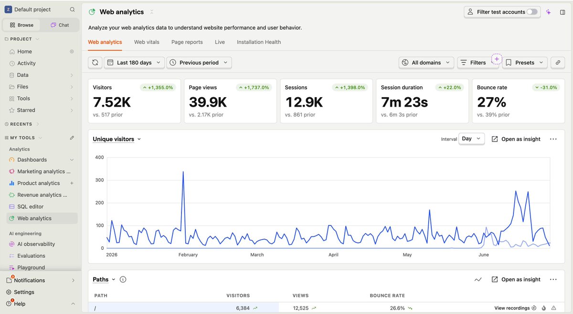This screenshot has height=314, width=573.
Task: Click the Session duration 7m 23s card
Action: 423,101
